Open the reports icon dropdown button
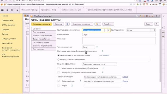 pos(98,24)
